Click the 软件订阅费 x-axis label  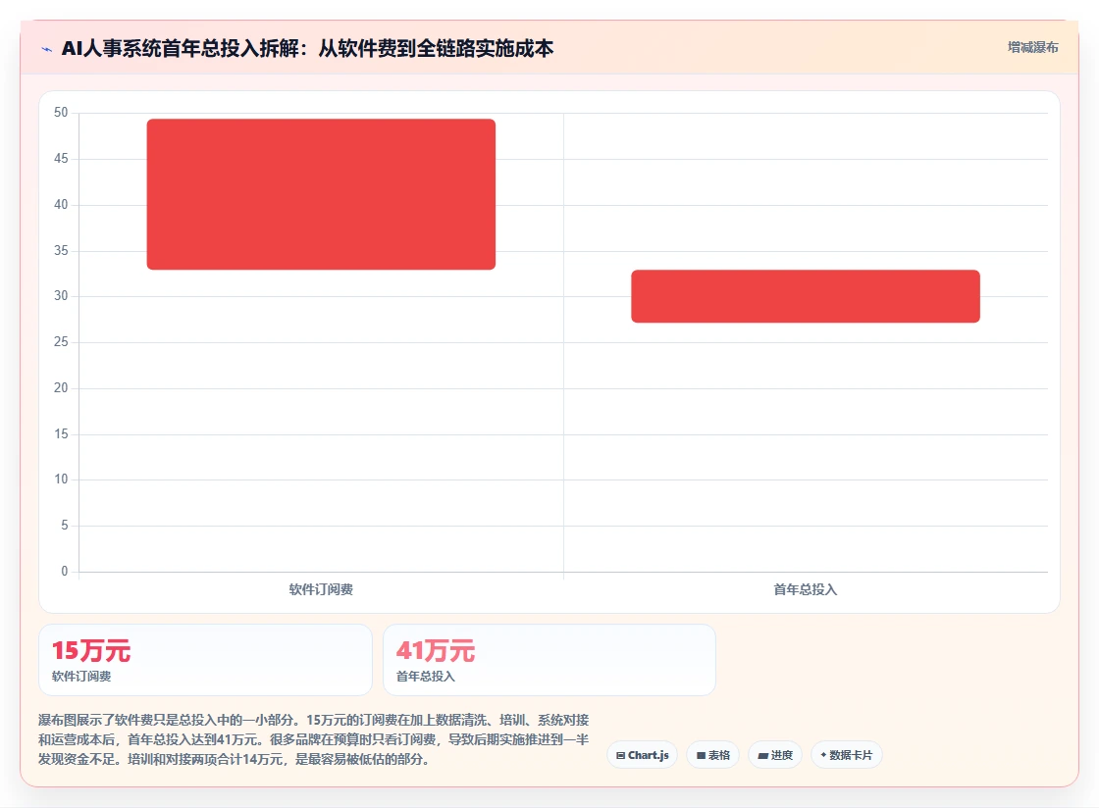321,589
